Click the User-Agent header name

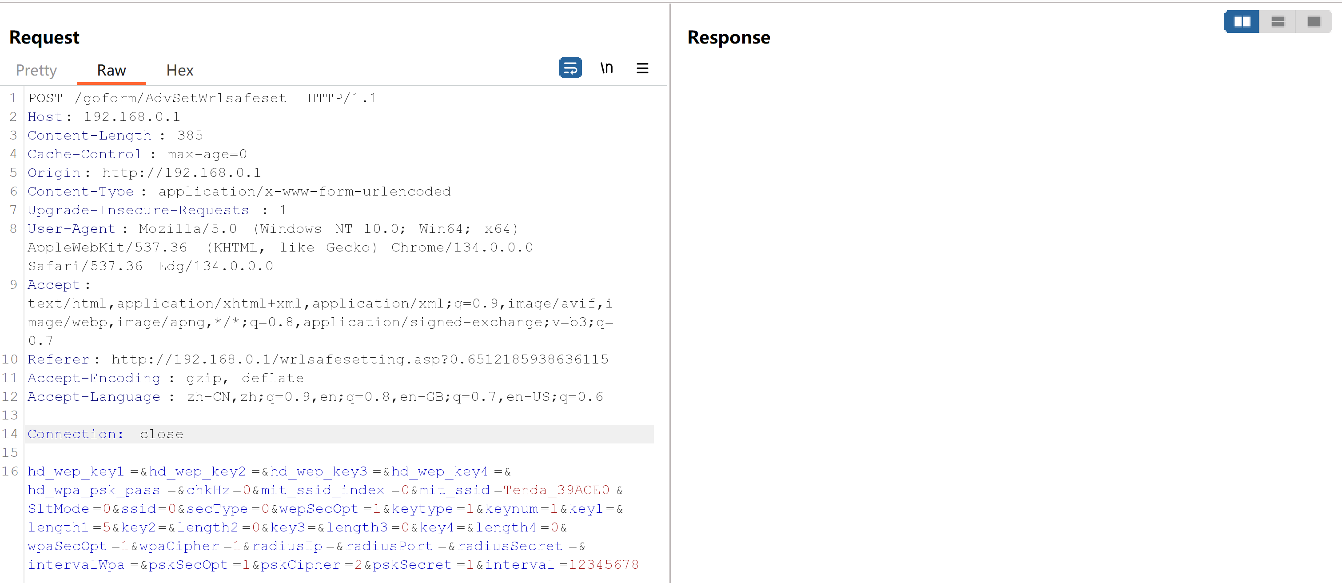coord(72,229)
